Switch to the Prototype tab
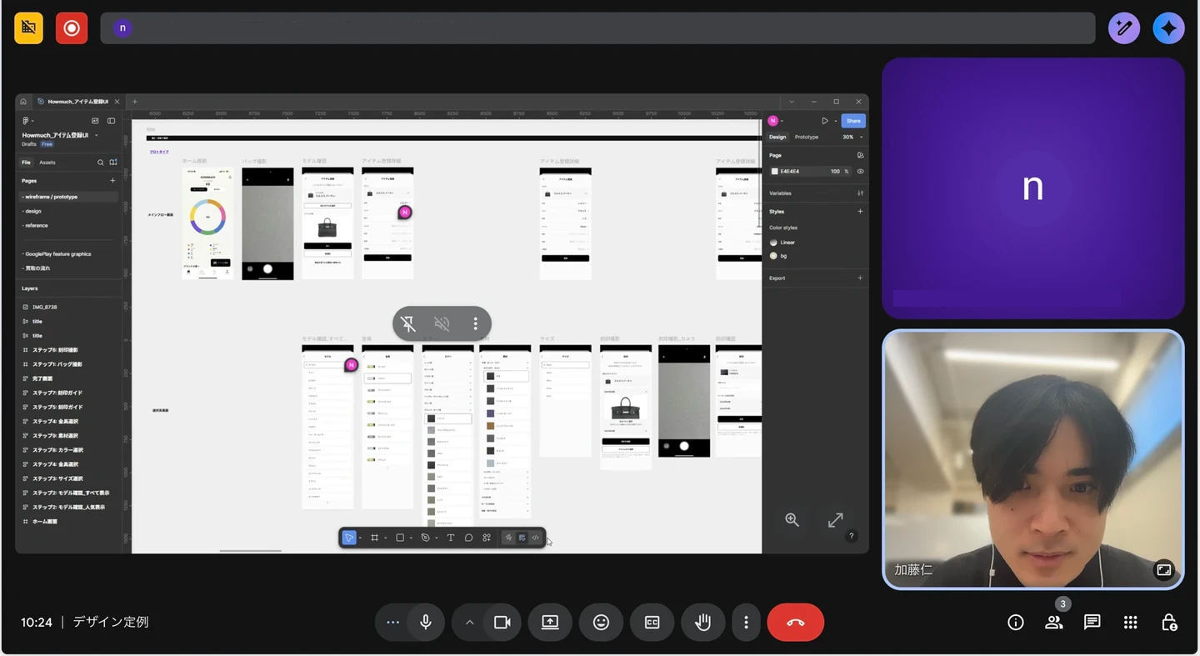 click(807, 137)
